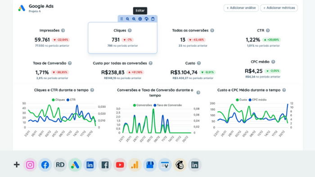
Task: Click the R$238,83 cost per conversion value
Action: coord(112,72)
